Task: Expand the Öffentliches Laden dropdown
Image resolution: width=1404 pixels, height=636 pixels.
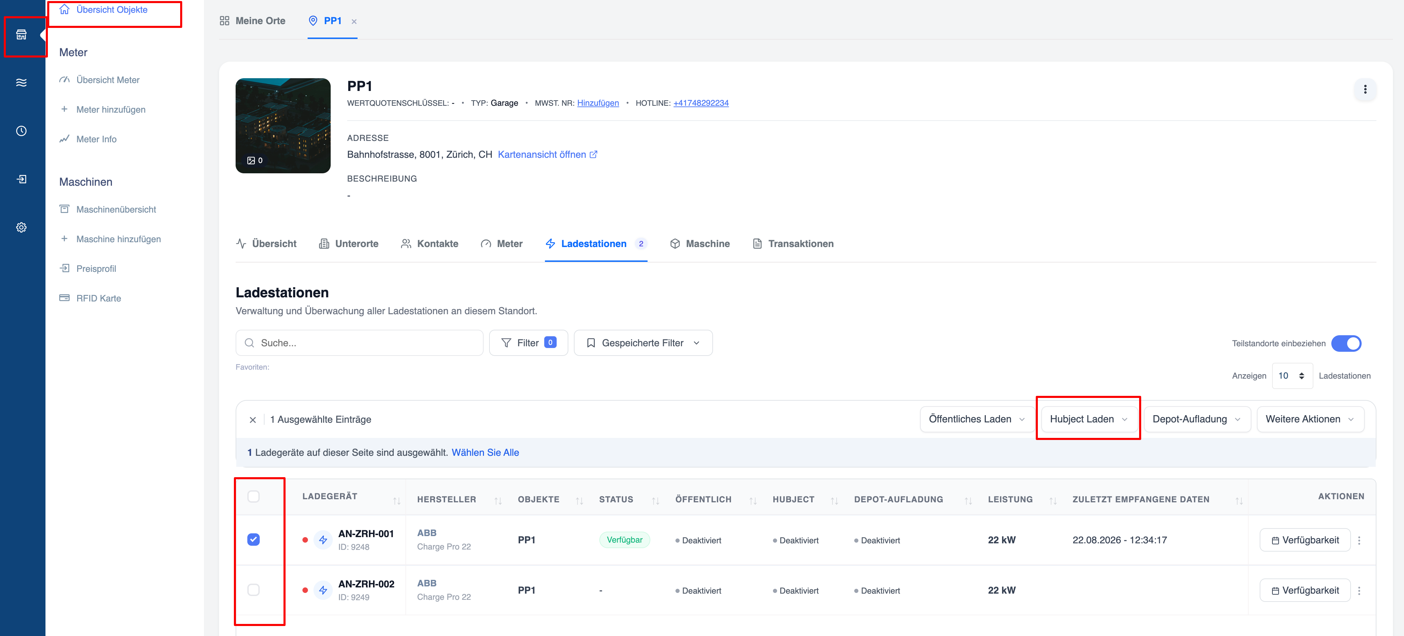Action: (x=977, y=419)
